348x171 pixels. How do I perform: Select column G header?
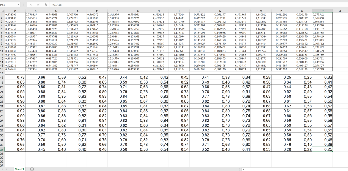tap(138, 11)
